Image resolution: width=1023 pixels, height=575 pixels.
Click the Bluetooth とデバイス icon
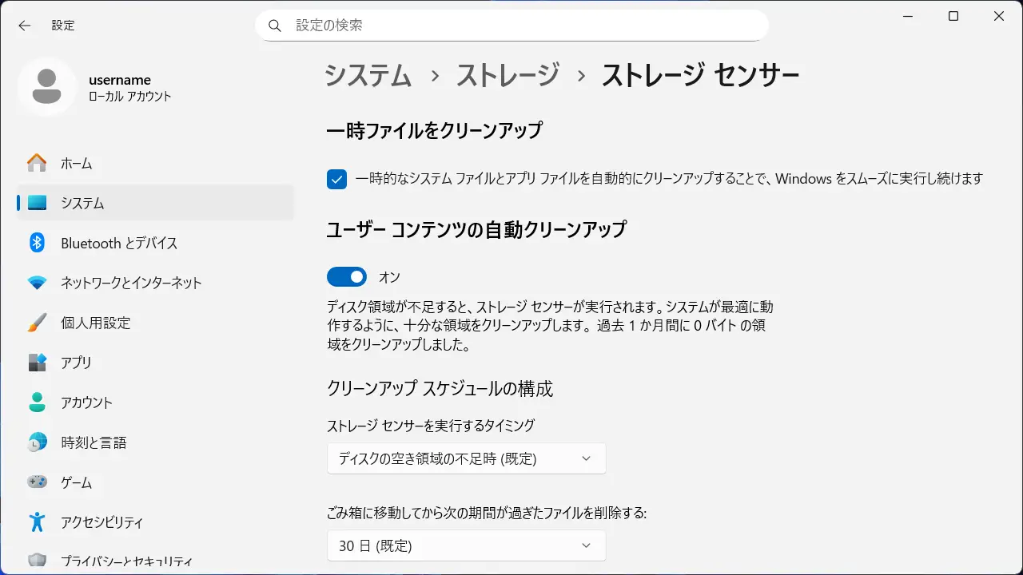coord(37,243)
